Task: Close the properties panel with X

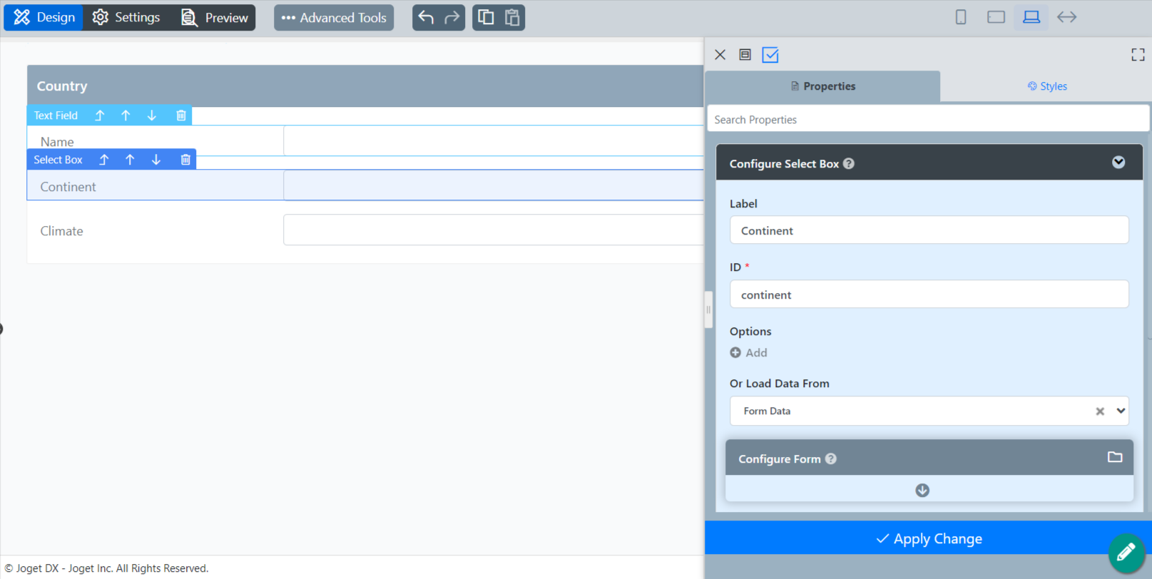Action: pos(720,55)
